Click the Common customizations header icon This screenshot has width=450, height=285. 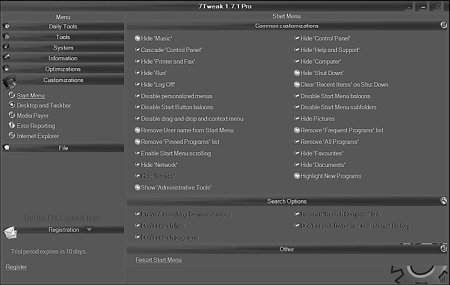pos(444,25)
